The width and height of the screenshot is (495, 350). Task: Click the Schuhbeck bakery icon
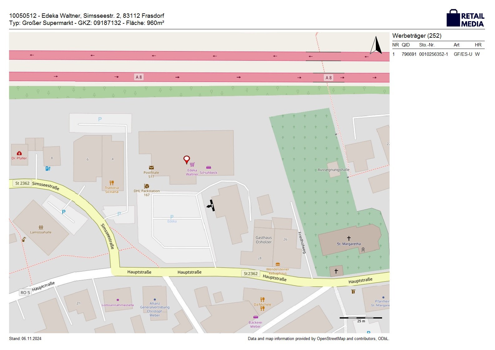[x=208, y=168]
